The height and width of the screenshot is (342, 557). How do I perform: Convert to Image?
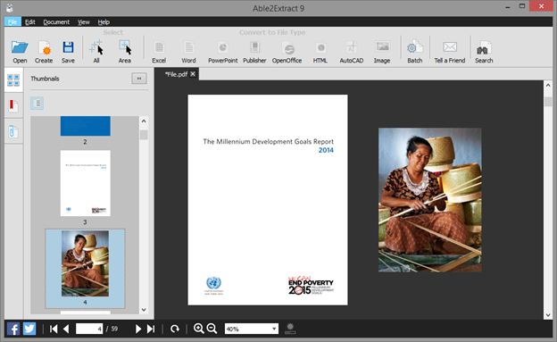pyautogui.click(x=382, y=52)
